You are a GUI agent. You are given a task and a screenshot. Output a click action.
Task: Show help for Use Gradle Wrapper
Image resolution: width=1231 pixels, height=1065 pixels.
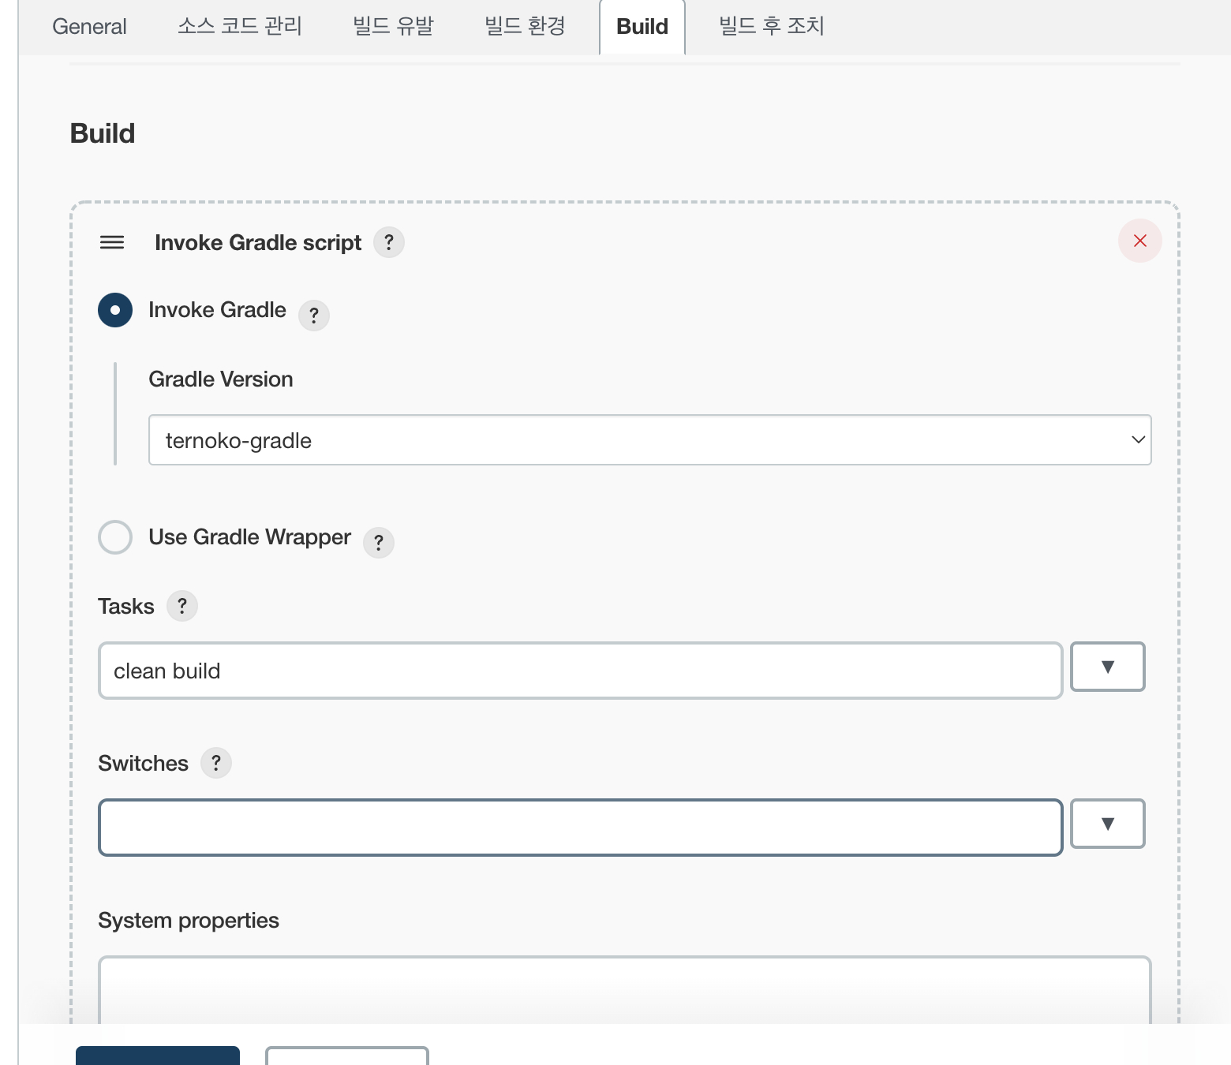pyautogui.click(x=379, y=543)
